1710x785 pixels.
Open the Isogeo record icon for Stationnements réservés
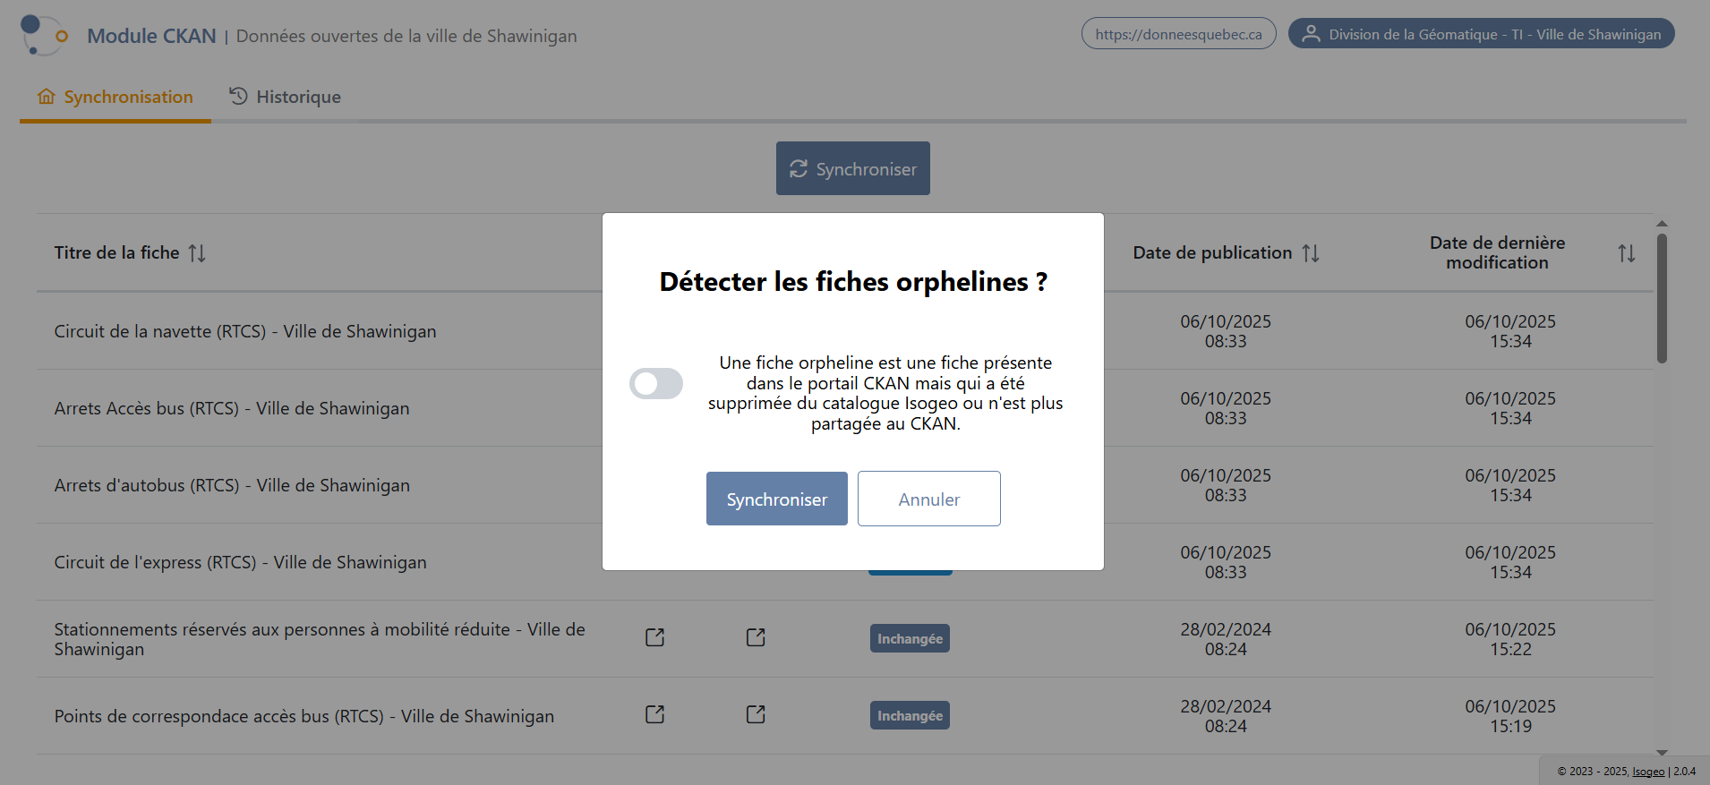point(654,637)
